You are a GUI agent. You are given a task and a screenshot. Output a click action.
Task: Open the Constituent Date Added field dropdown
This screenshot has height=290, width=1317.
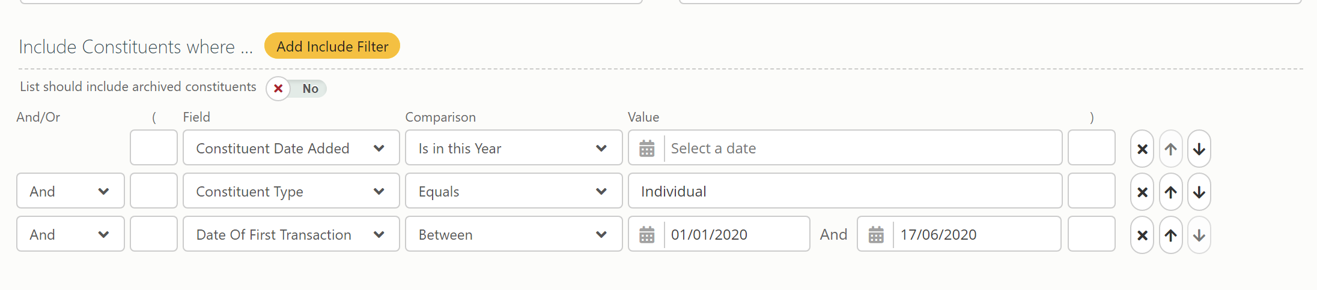click(291, 148)
